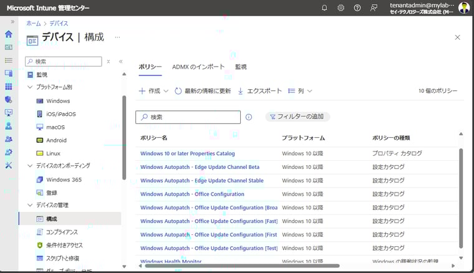Clear the sidebar search with X icon

(109, 62)
